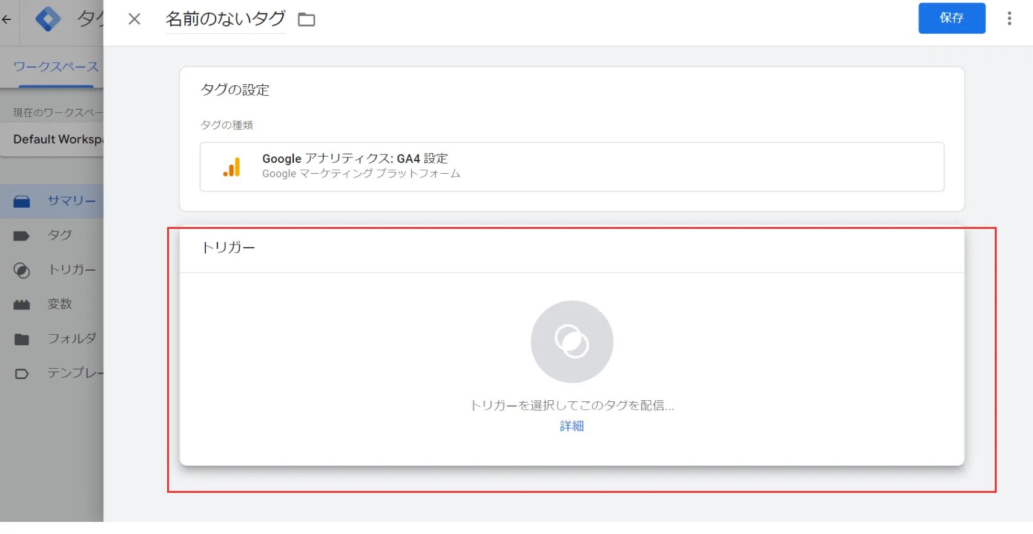The height and width of the screenshot is (534, 1033).
Task: Click the Tag Manager diamond logo
Action: [x=48, y=19]
